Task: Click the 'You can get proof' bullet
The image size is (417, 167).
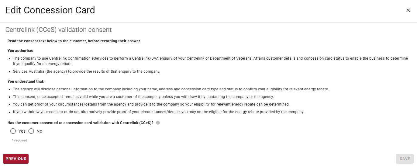Action: click(x=151, y=104)
